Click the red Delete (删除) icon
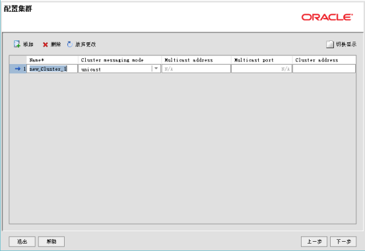Viewport: 365px width, 251px height. point(46,44)
